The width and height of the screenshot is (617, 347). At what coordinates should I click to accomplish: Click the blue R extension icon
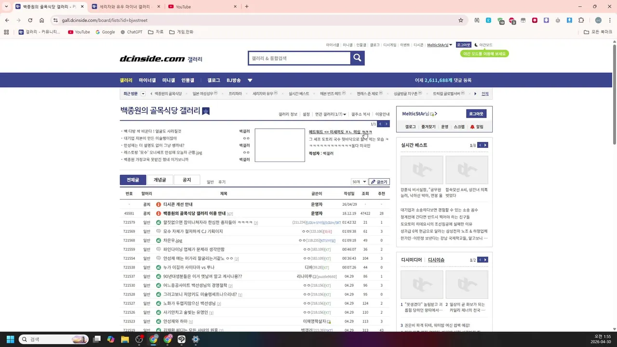click(488, 20)
